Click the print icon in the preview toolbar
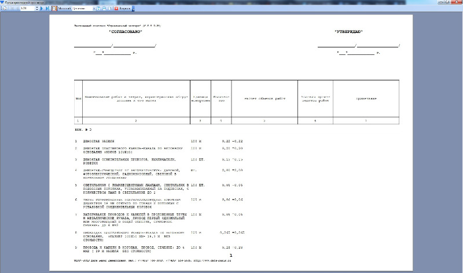The width and height of the screenshot is (463, 273). (5, 8)
